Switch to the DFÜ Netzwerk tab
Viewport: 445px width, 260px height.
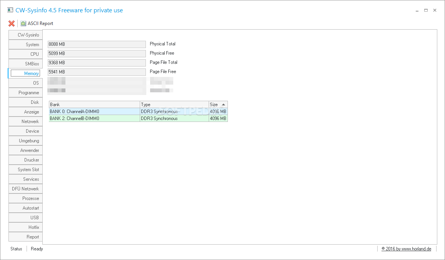tap(25, 189)
